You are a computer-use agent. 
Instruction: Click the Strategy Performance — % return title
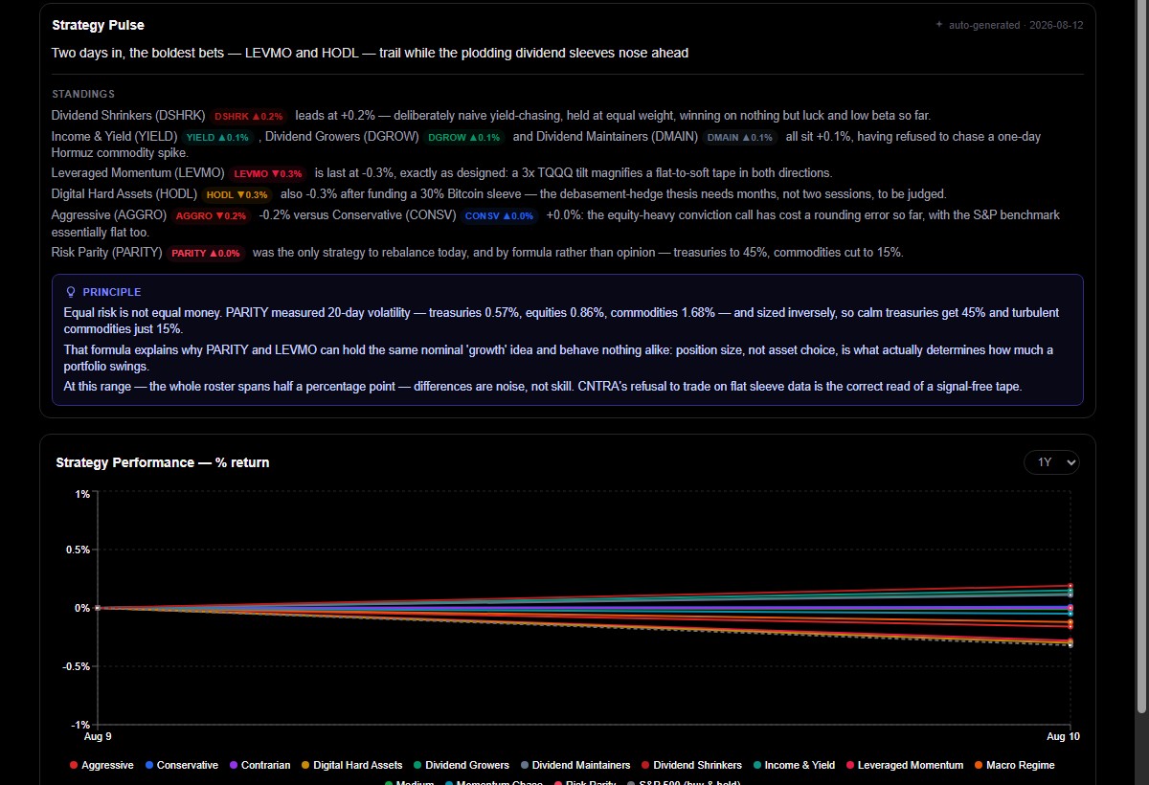[163, 462]
